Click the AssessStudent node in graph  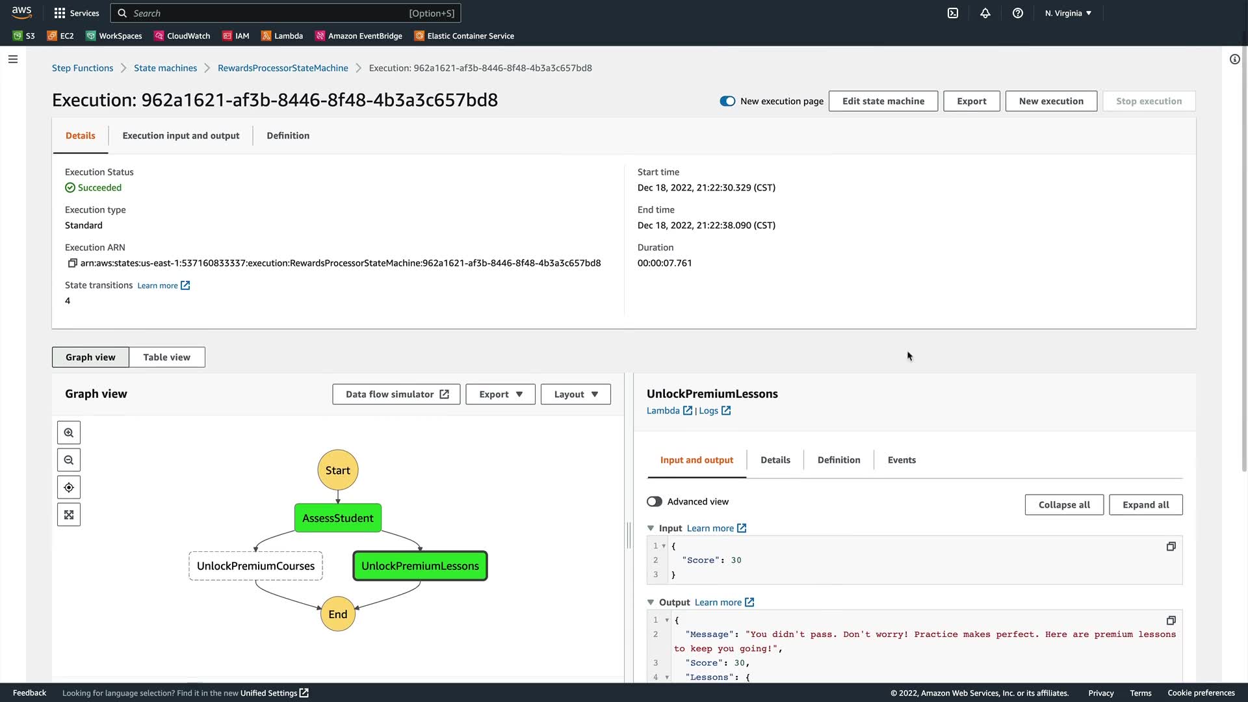click(x=337, y=518)
